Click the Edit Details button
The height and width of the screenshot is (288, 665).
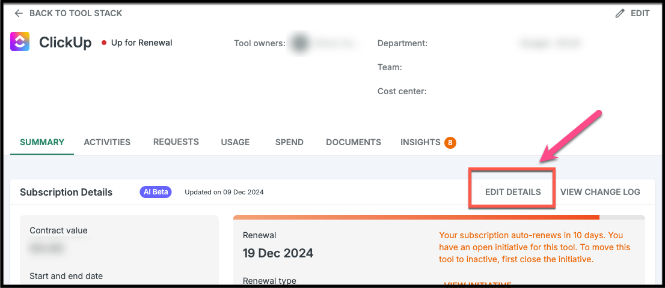[513, 192]
